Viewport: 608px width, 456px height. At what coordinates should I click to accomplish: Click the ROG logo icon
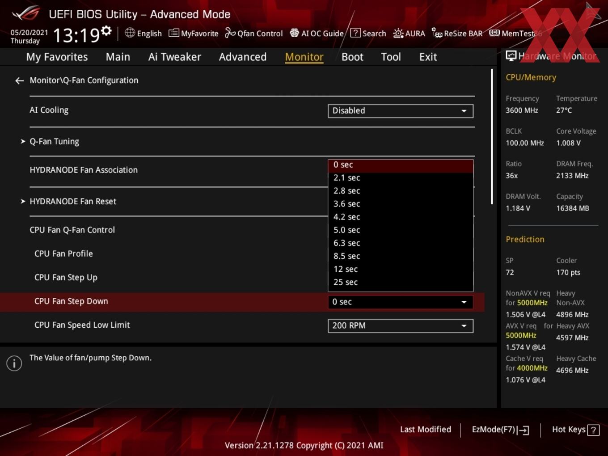pyautogui.click(x=25, y=13)
